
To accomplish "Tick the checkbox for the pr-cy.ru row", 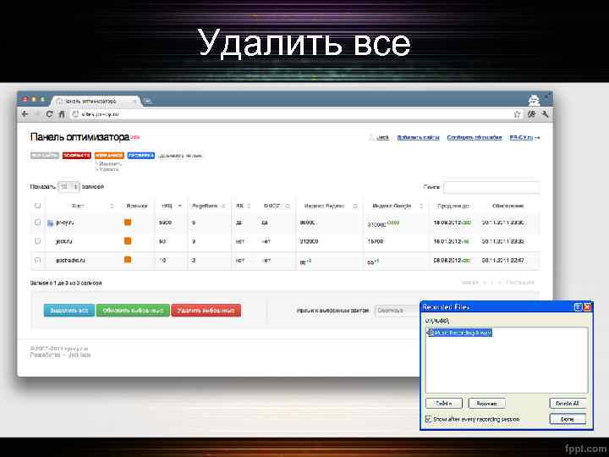I will click(38, 223).
